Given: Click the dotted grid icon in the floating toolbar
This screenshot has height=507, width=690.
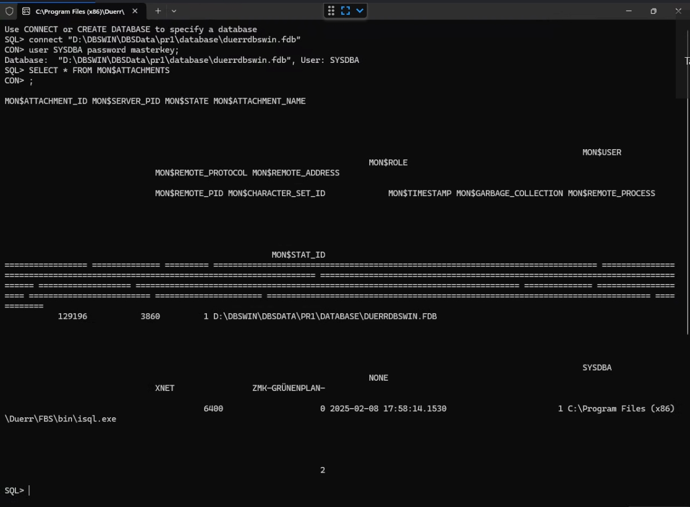Looking at the screenshot, I should click(332, 11).
